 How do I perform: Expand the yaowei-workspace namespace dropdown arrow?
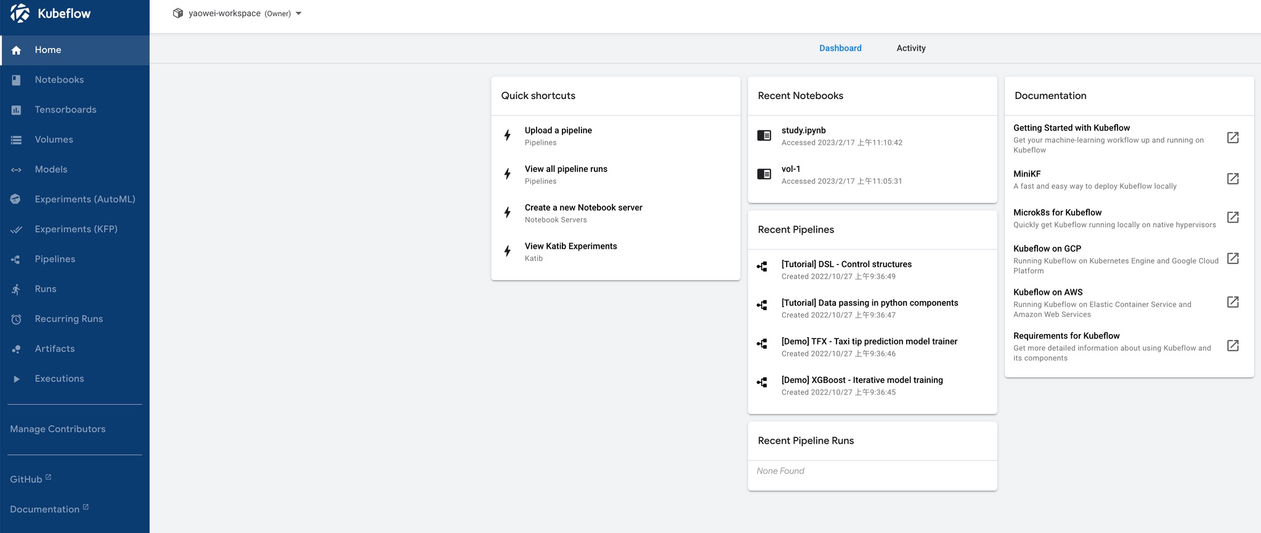(299, 14)
